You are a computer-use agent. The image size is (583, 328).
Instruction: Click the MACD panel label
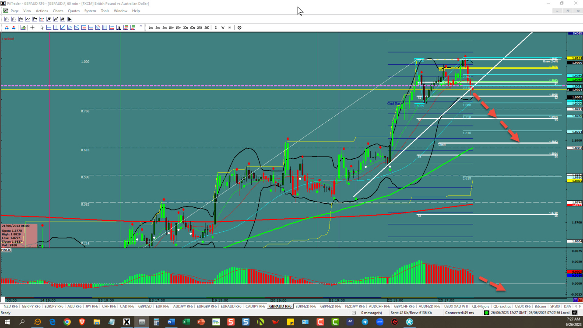point(6,250)
